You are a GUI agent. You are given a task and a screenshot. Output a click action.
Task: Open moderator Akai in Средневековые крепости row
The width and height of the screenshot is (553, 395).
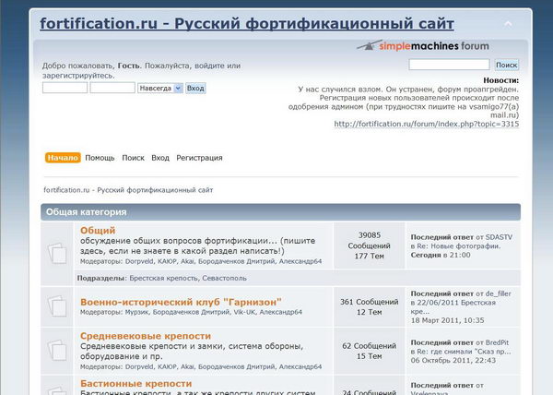[x=188, y=366]
